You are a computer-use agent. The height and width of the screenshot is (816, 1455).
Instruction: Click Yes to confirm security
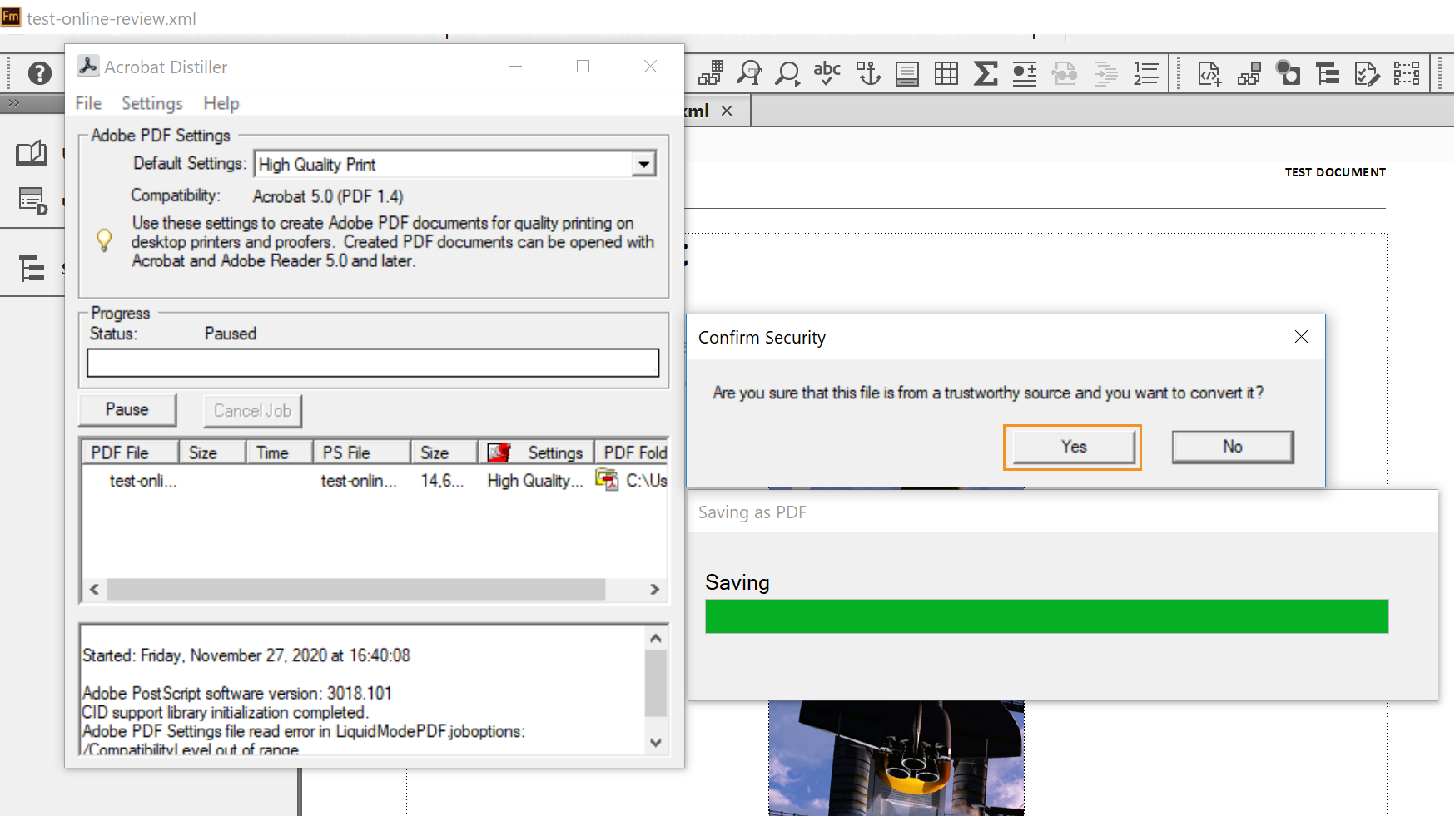coord(1072,447)
